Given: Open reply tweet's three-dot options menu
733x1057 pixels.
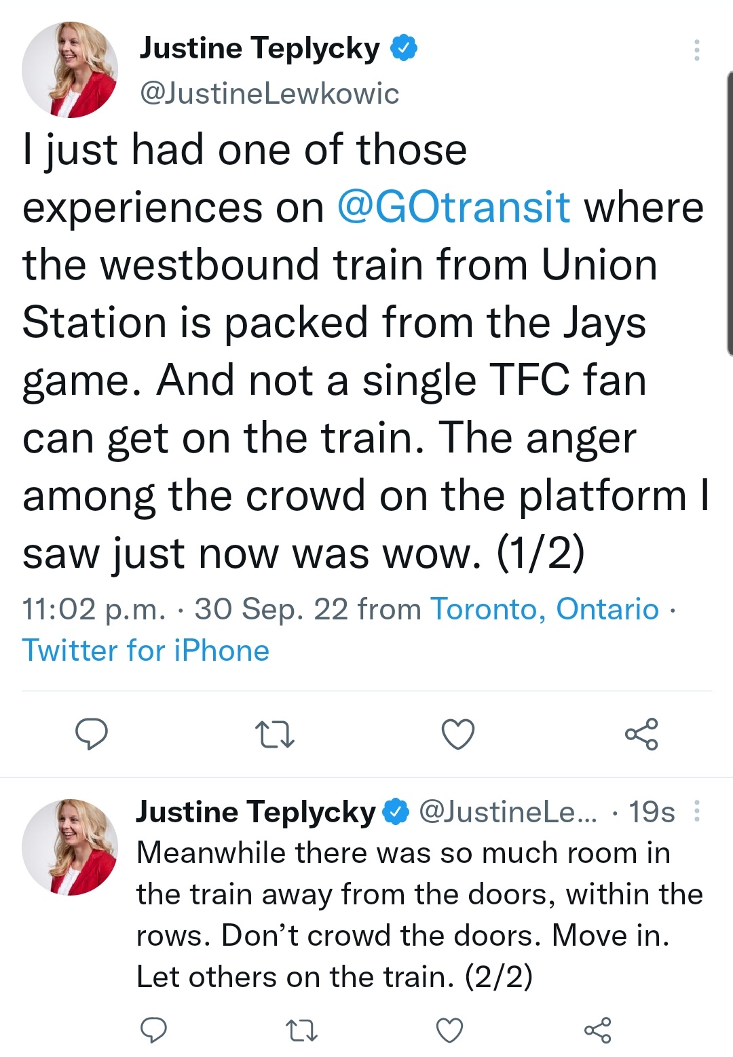Looking at the screenshot, I should 696,811.
